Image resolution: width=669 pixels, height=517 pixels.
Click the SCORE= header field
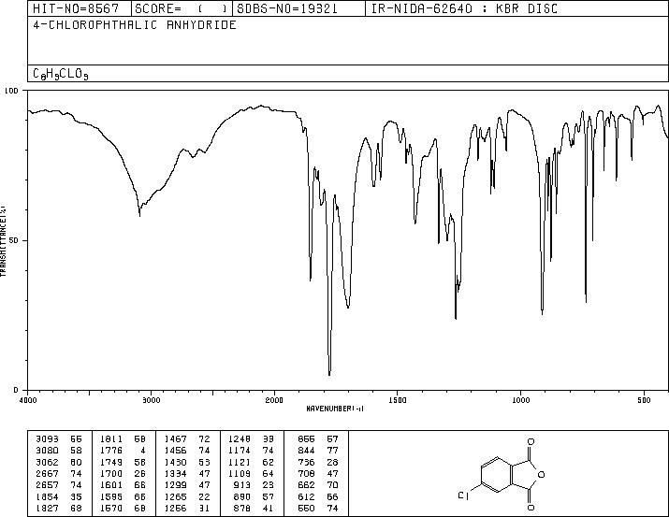click(x=181, y=8)
